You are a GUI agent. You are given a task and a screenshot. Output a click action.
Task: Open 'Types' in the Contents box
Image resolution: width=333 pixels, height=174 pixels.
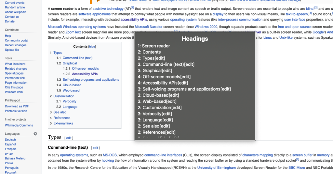pos(58,53)
